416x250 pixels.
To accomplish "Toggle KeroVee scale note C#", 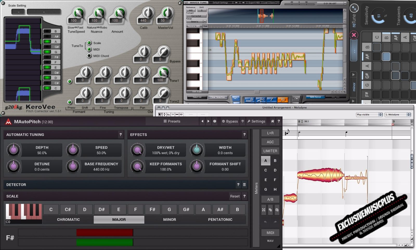I will point(52,83).
